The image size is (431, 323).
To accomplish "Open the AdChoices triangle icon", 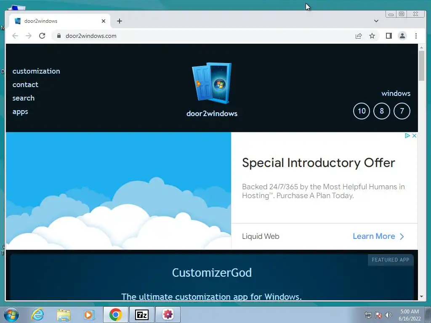I will (407, 136).
